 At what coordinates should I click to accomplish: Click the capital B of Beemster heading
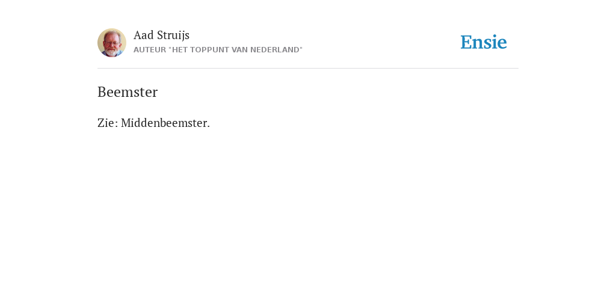tap(102, 92)
